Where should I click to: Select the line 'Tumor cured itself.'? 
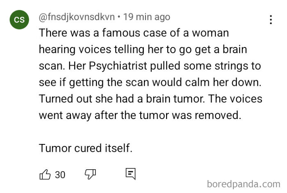pyautogui.click(x=85, y=148)
